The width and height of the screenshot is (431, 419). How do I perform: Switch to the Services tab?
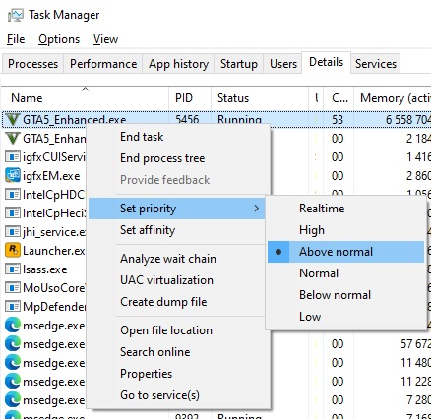tap(376, 64)
